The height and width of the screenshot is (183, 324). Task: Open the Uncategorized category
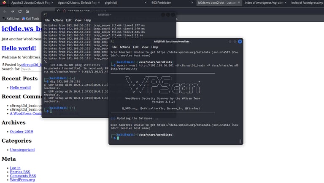point(22,150)
